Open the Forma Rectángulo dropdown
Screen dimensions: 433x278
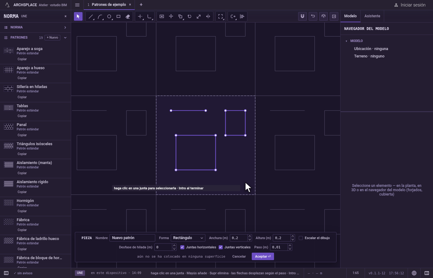pyautogui.click(x=188, y=238)
